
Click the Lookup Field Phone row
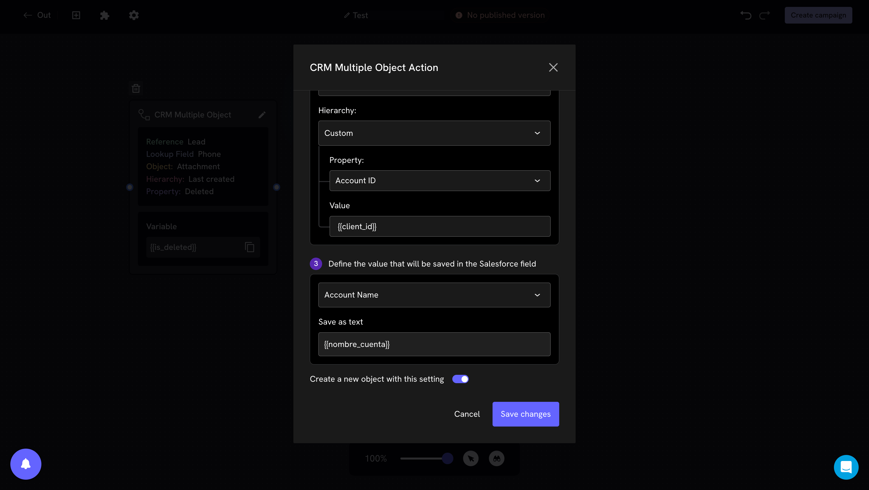tap(184, 154)
